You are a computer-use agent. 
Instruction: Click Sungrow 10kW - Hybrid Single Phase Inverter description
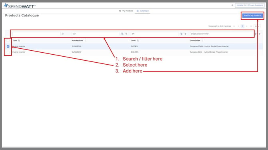209,46
